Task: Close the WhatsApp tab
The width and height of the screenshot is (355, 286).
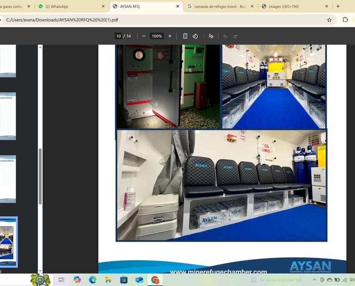Action: pyautogui.click(x=103, y=6)
